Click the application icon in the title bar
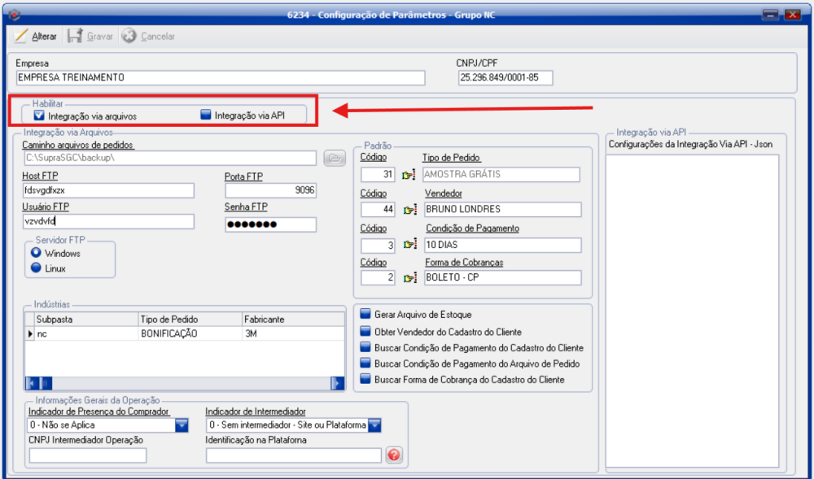The height and width of the screenshot is (479, 814). point(14,14)
